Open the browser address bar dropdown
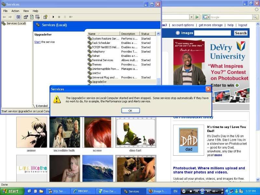The image size is (260, 195). pos(192,17)
